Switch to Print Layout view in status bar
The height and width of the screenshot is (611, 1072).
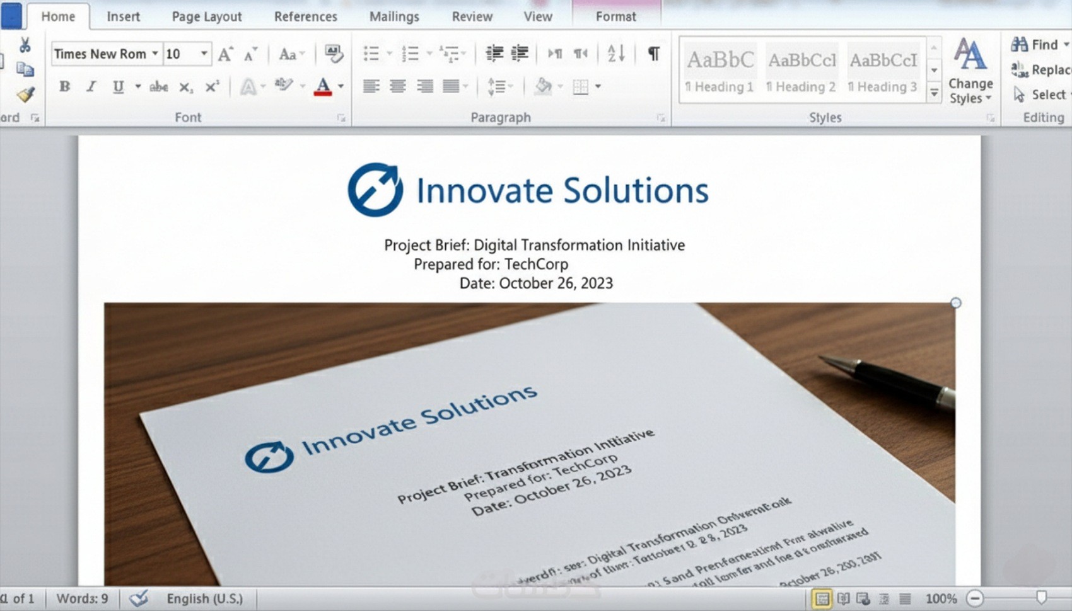822,598
